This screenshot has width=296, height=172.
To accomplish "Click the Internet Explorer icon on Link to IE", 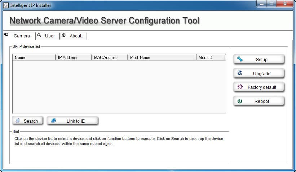I will pos(54,121).
